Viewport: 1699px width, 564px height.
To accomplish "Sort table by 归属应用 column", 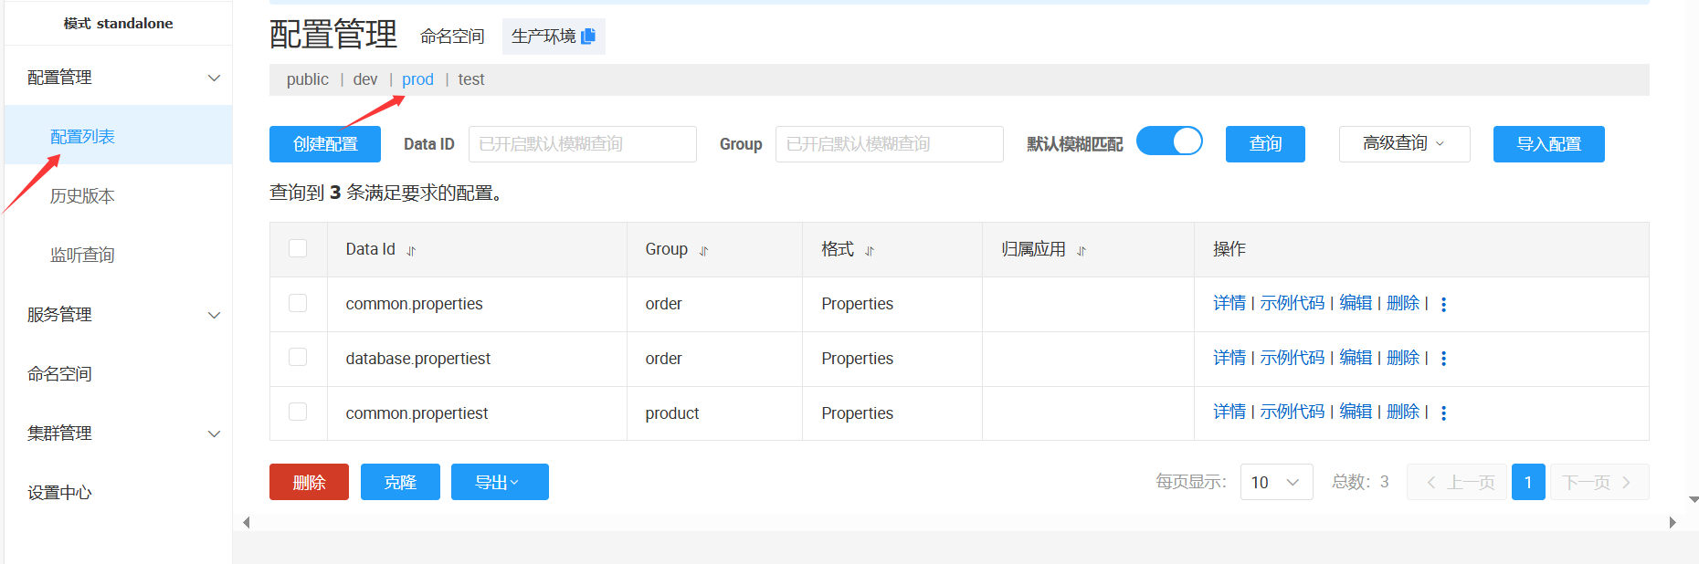I will pyautogui.click(x=1082, y=251).
